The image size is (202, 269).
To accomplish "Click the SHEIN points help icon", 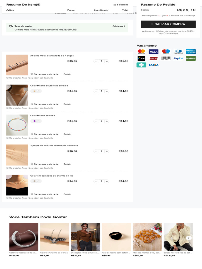I will click(x=194, y=15).
